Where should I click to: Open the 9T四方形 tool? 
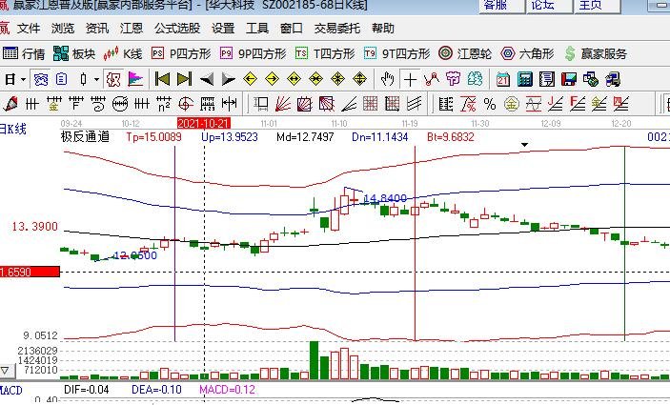click(x=397, y=53)
